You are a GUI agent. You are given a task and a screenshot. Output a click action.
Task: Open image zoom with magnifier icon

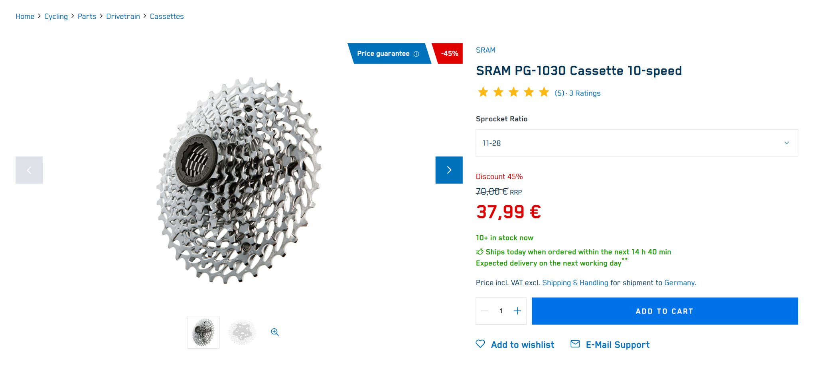tap(275, 332)
